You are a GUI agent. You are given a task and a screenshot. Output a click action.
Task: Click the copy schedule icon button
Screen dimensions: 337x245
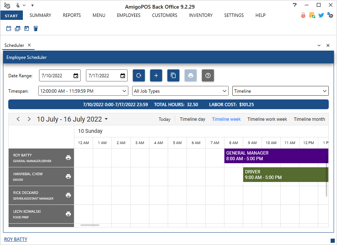(173, 75)
